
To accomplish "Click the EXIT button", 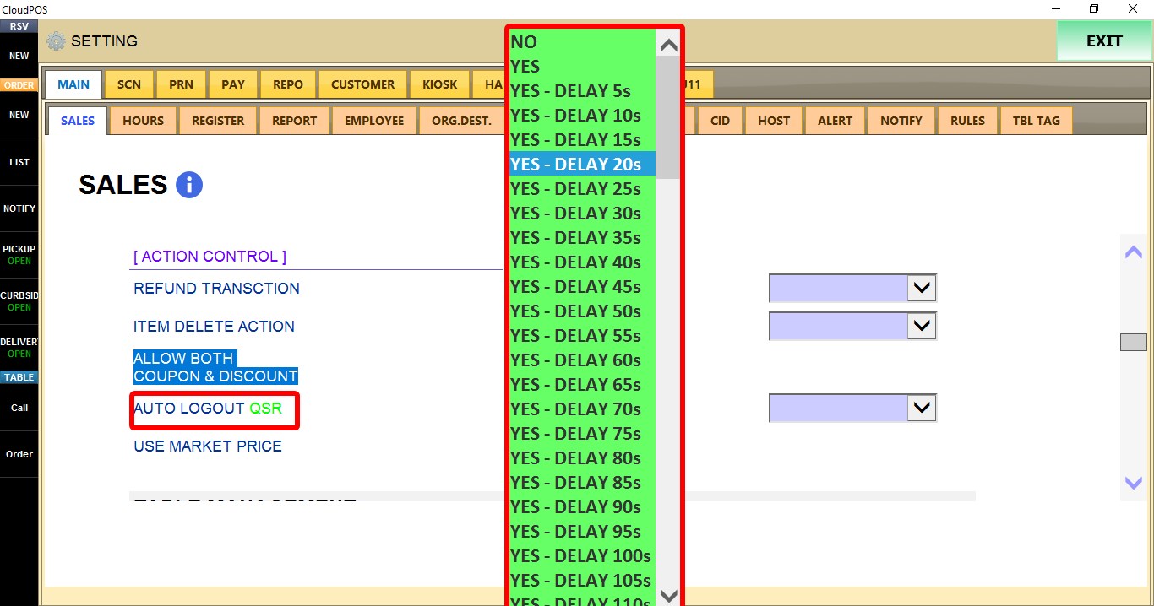I will point(1104,41).
